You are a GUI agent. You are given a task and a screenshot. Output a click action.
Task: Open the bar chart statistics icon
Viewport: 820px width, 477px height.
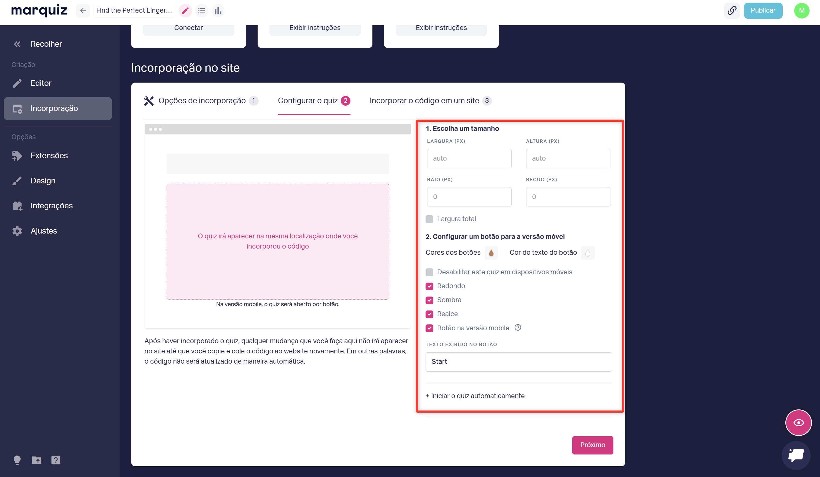(218, 11)
